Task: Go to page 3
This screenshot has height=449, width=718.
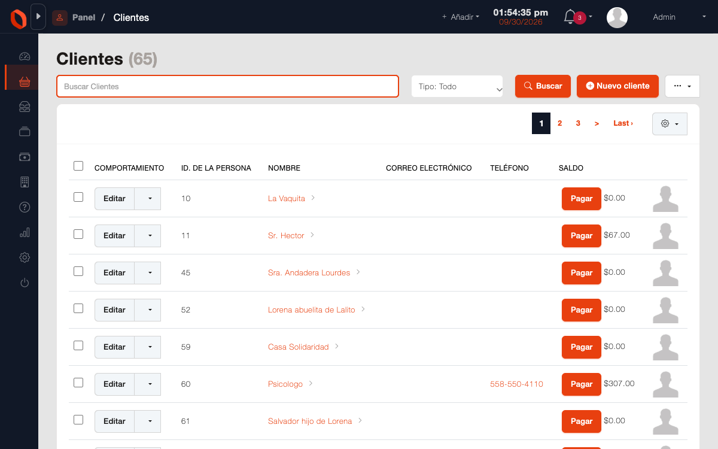Action: (x=578, y=123)
